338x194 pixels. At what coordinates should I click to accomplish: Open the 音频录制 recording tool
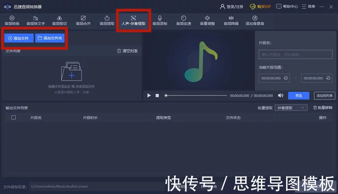click(x=160, y=21)
